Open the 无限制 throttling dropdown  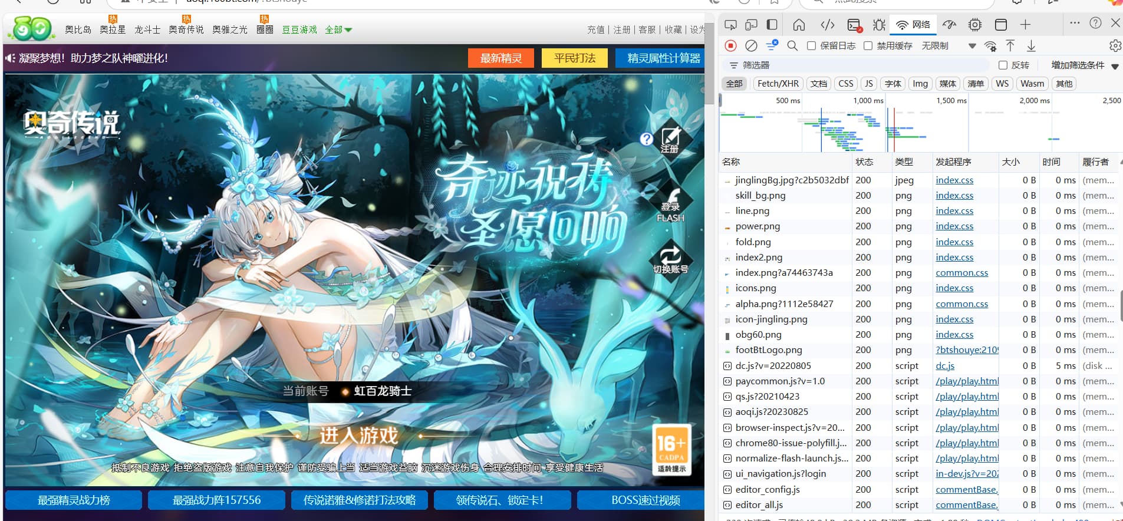(x=949, y=45)
